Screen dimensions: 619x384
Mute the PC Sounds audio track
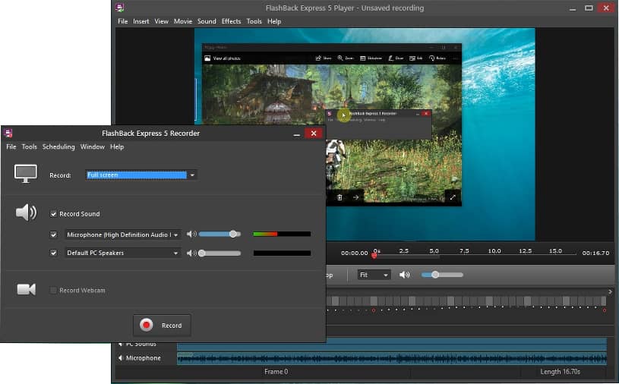tap(121, 345)
